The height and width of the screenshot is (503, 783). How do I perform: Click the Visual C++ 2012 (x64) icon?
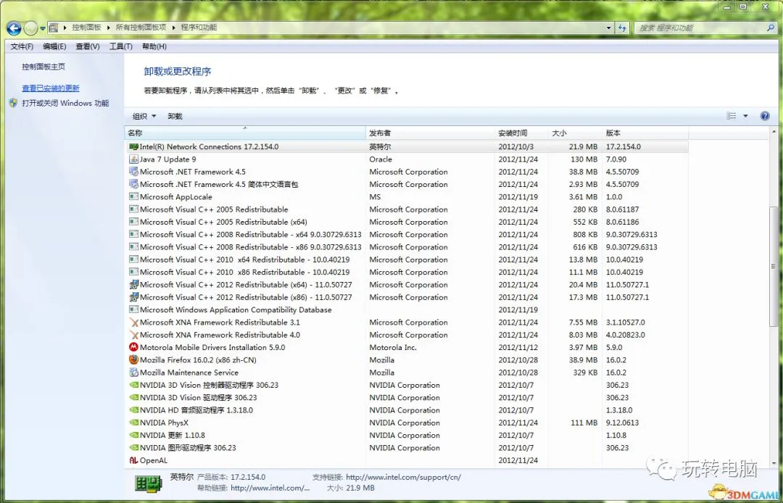(x=133, y=284)
